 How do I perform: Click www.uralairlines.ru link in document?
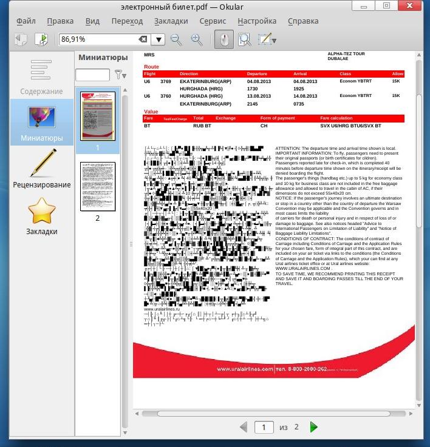click(162, 309)
